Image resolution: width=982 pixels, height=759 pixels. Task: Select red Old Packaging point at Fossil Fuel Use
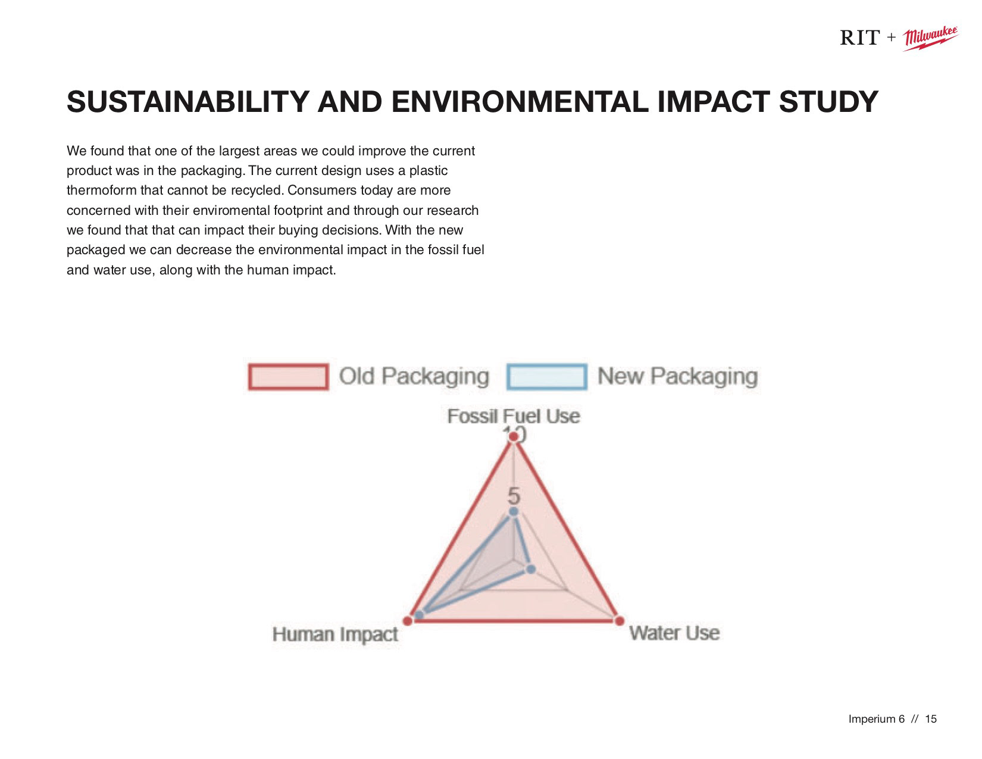point(514,438)
